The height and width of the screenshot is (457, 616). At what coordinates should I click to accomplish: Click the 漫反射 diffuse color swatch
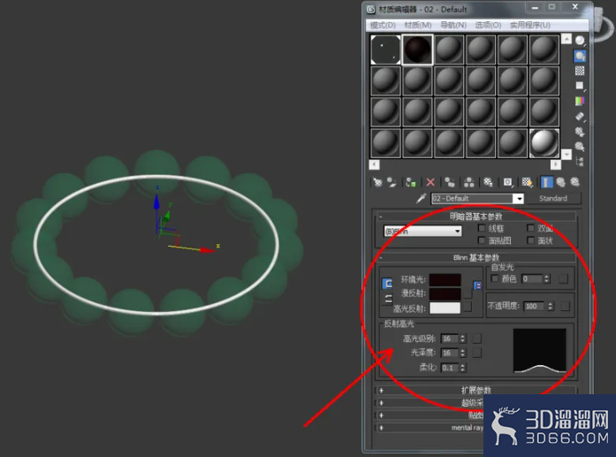[445, 293]
